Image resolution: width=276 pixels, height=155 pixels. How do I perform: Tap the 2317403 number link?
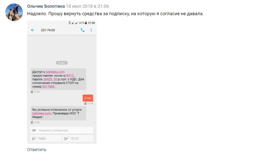(48, 87)
